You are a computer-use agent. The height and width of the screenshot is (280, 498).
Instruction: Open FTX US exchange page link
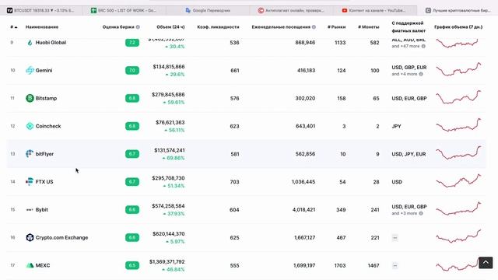point(44,182)
